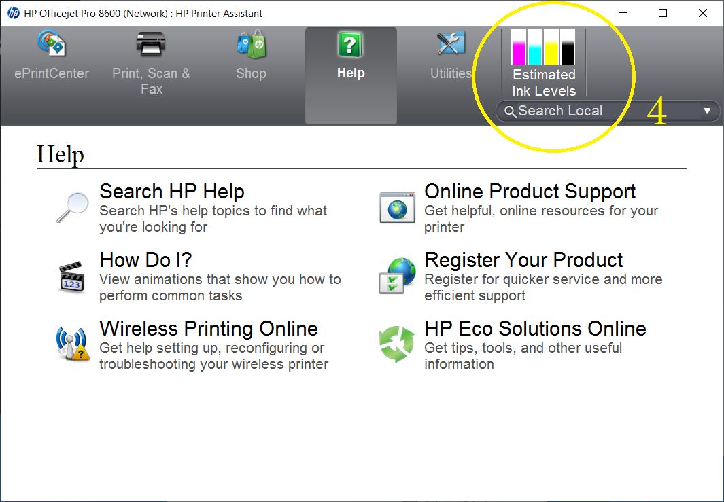Open the Shop shopping bags icon
The height and width of the screenshot is (502, 724).
coord(251,44)
